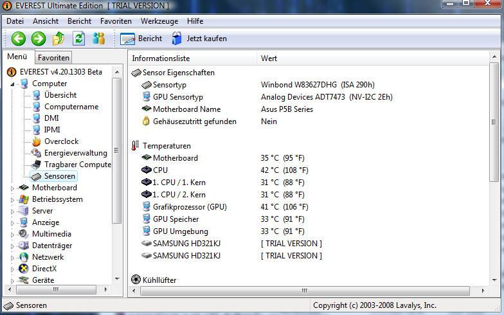Switch to the Favoriten tab in side panel
The height and width of the screenshot is (315, 504).
pyautogui.click(x=53, y=58)
